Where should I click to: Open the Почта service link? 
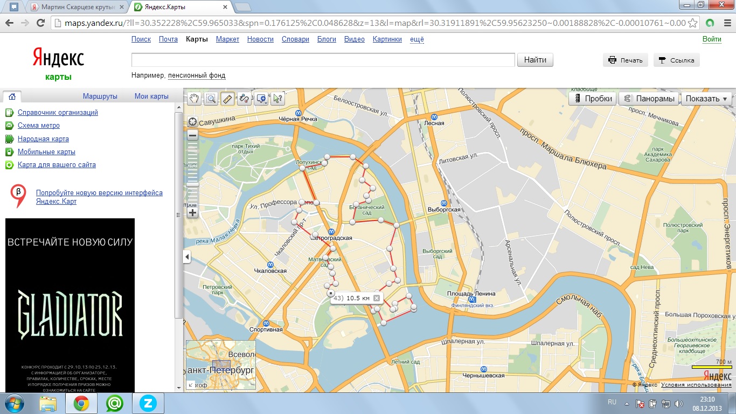click(x=168, y=39)
